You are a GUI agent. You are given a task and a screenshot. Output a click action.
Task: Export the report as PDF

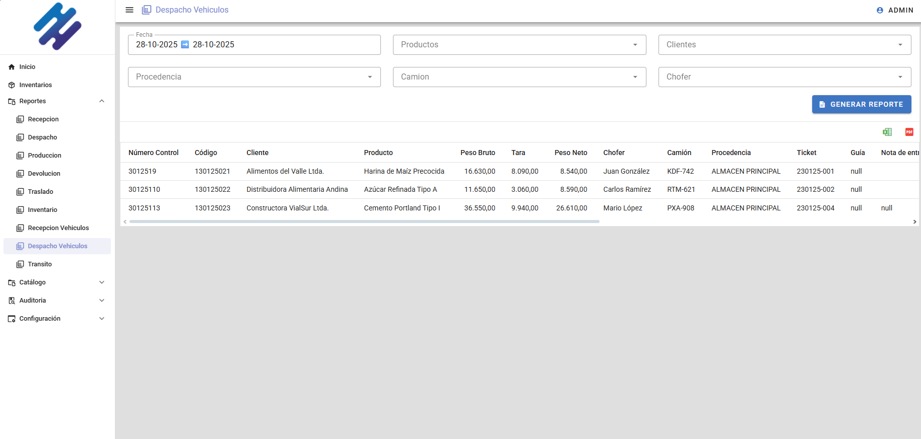[x=909, y=132]
